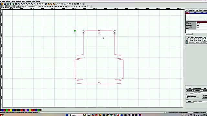Click the Export icon in the top toolbar
This screenshot has width=207, height=116.
[11, 4]
